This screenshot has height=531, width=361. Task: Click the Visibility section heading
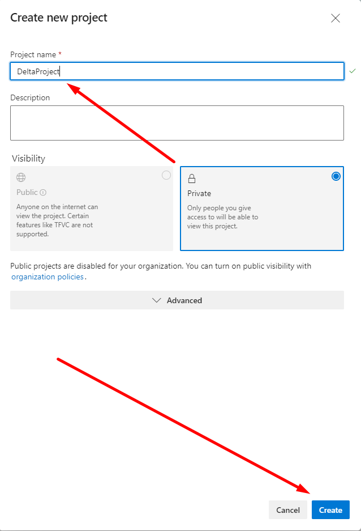(28, 159)
